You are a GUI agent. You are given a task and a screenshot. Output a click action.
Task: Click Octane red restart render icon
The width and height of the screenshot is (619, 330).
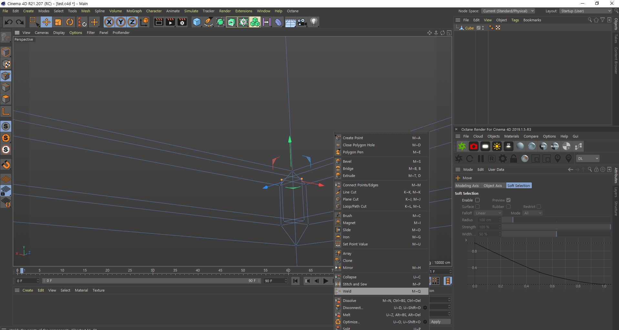473,146
